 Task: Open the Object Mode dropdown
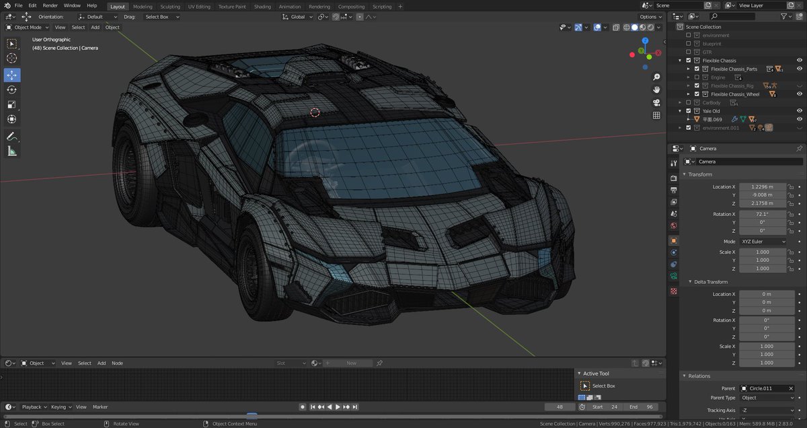coord(28,28)
